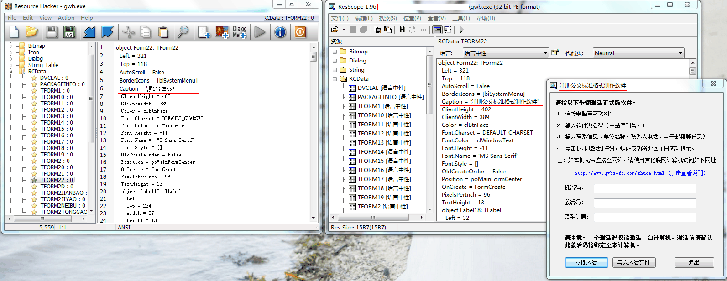The width and height of the screenshot is (727, 281).
Task: Click the 退出 button
Action: pyautogui.click(x=694, y=262)
